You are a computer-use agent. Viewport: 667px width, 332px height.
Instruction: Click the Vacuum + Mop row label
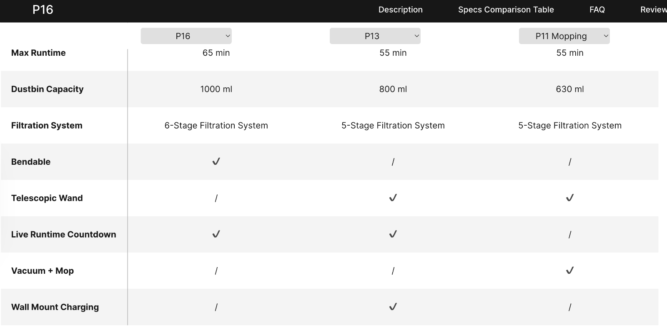point(43,271)
